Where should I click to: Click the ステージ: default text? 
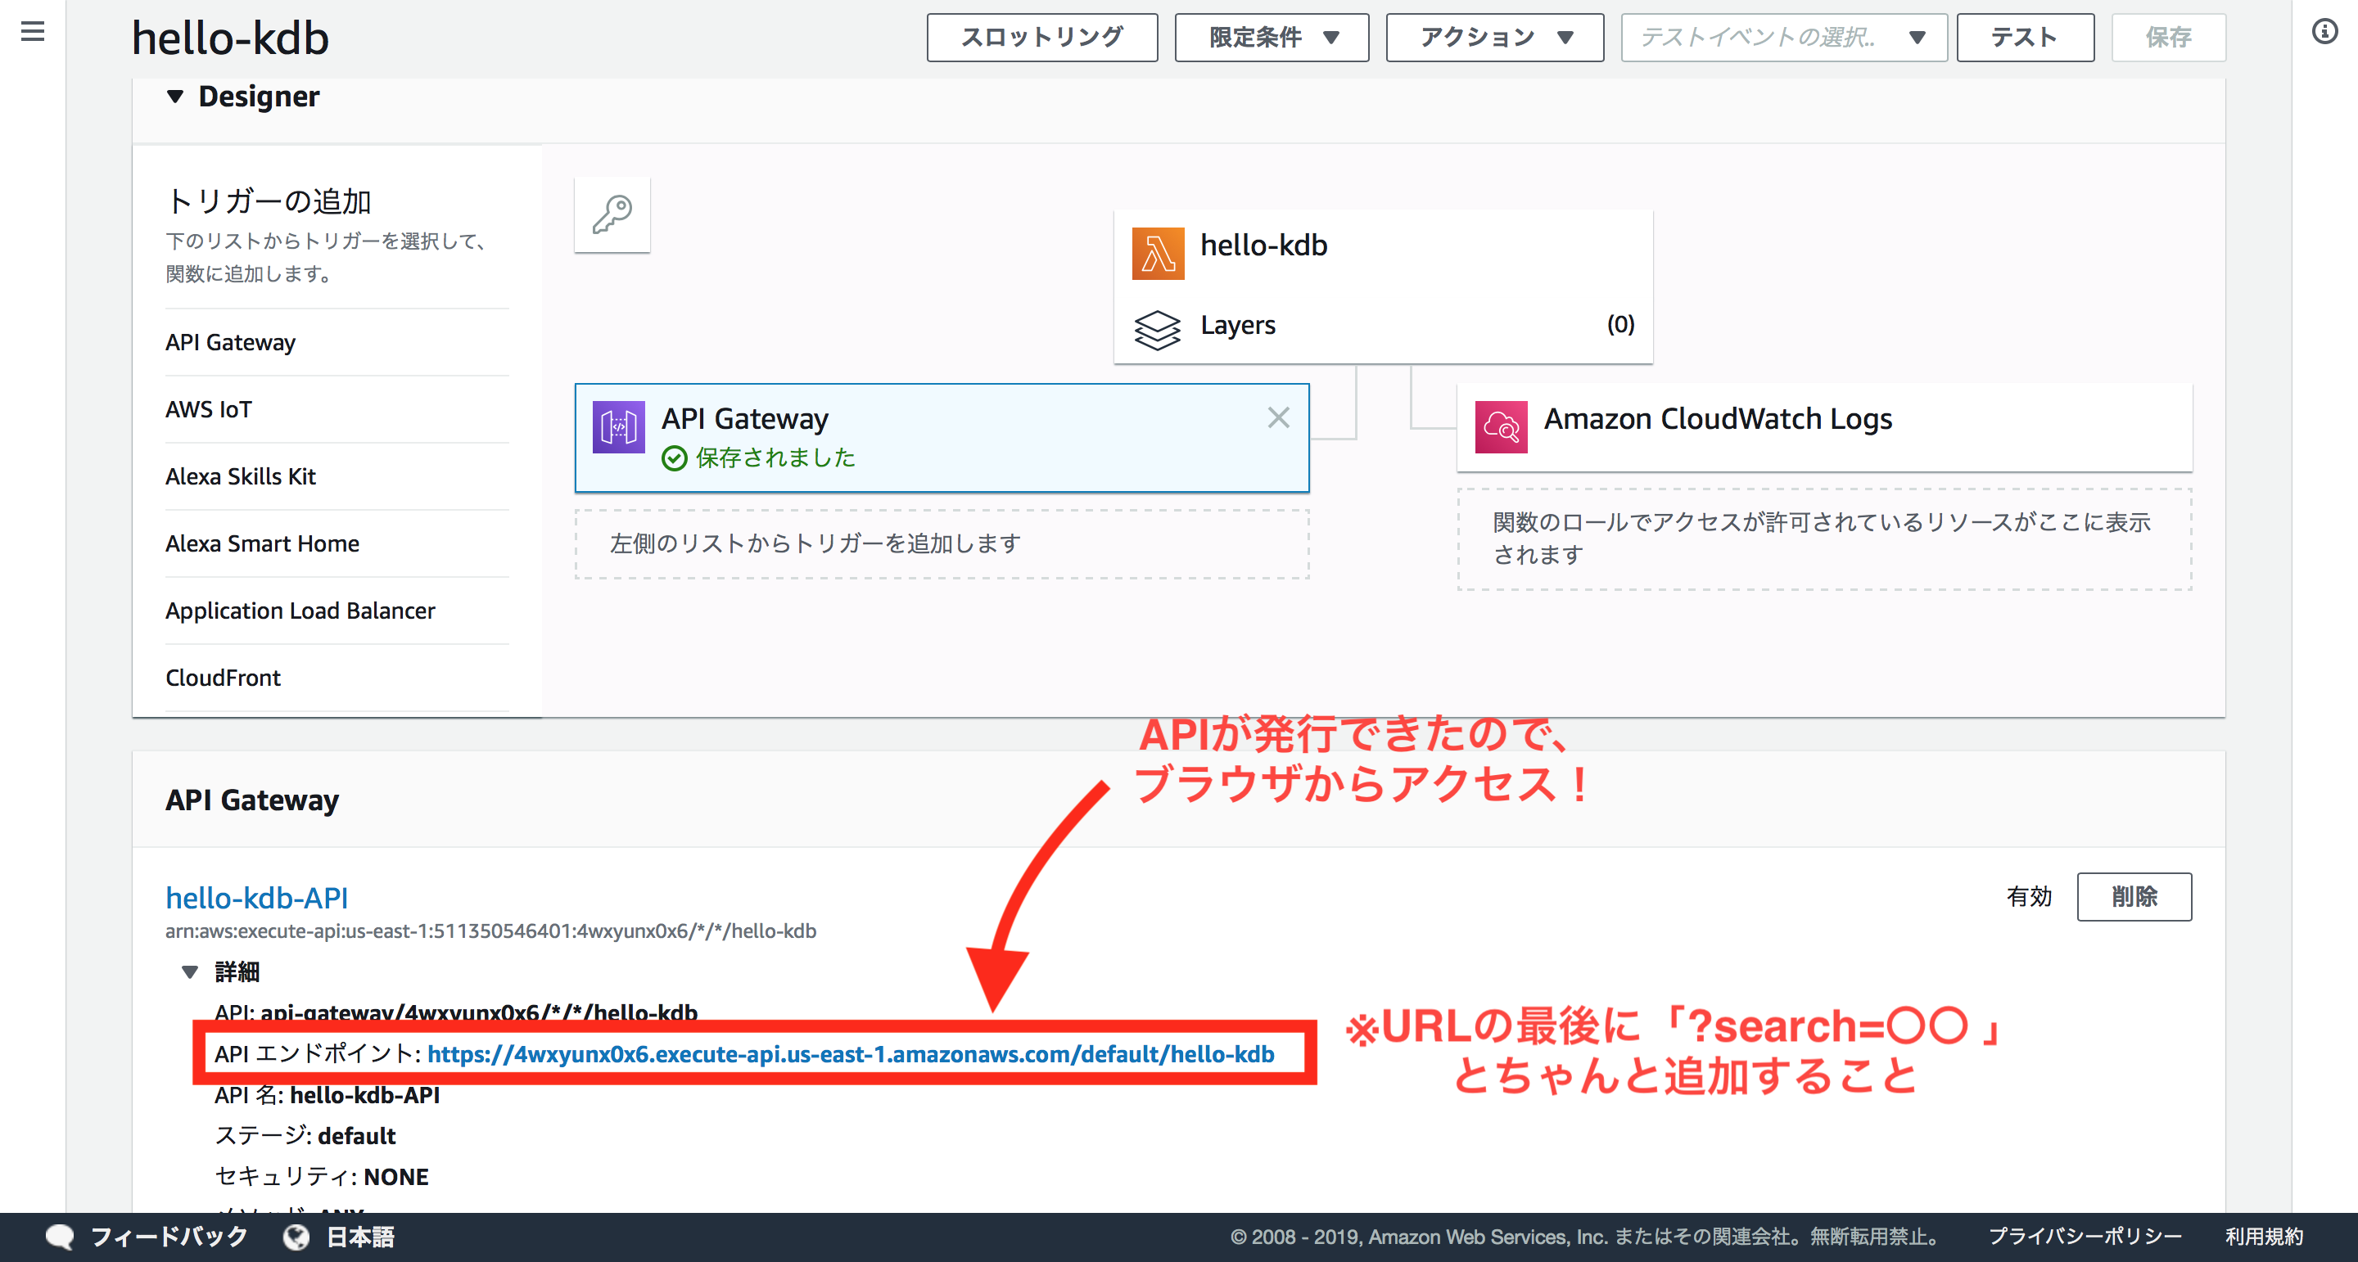click(305, 1137)
